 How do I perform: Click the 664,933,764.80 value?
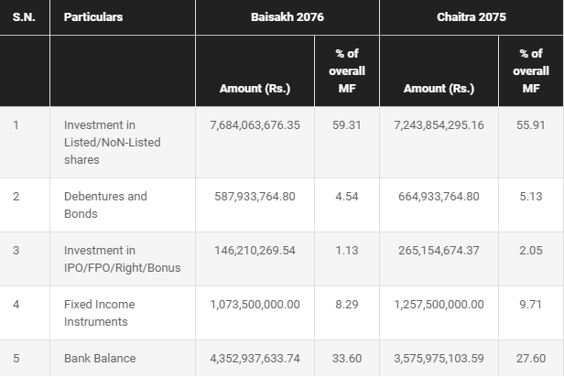coord(439,197)
